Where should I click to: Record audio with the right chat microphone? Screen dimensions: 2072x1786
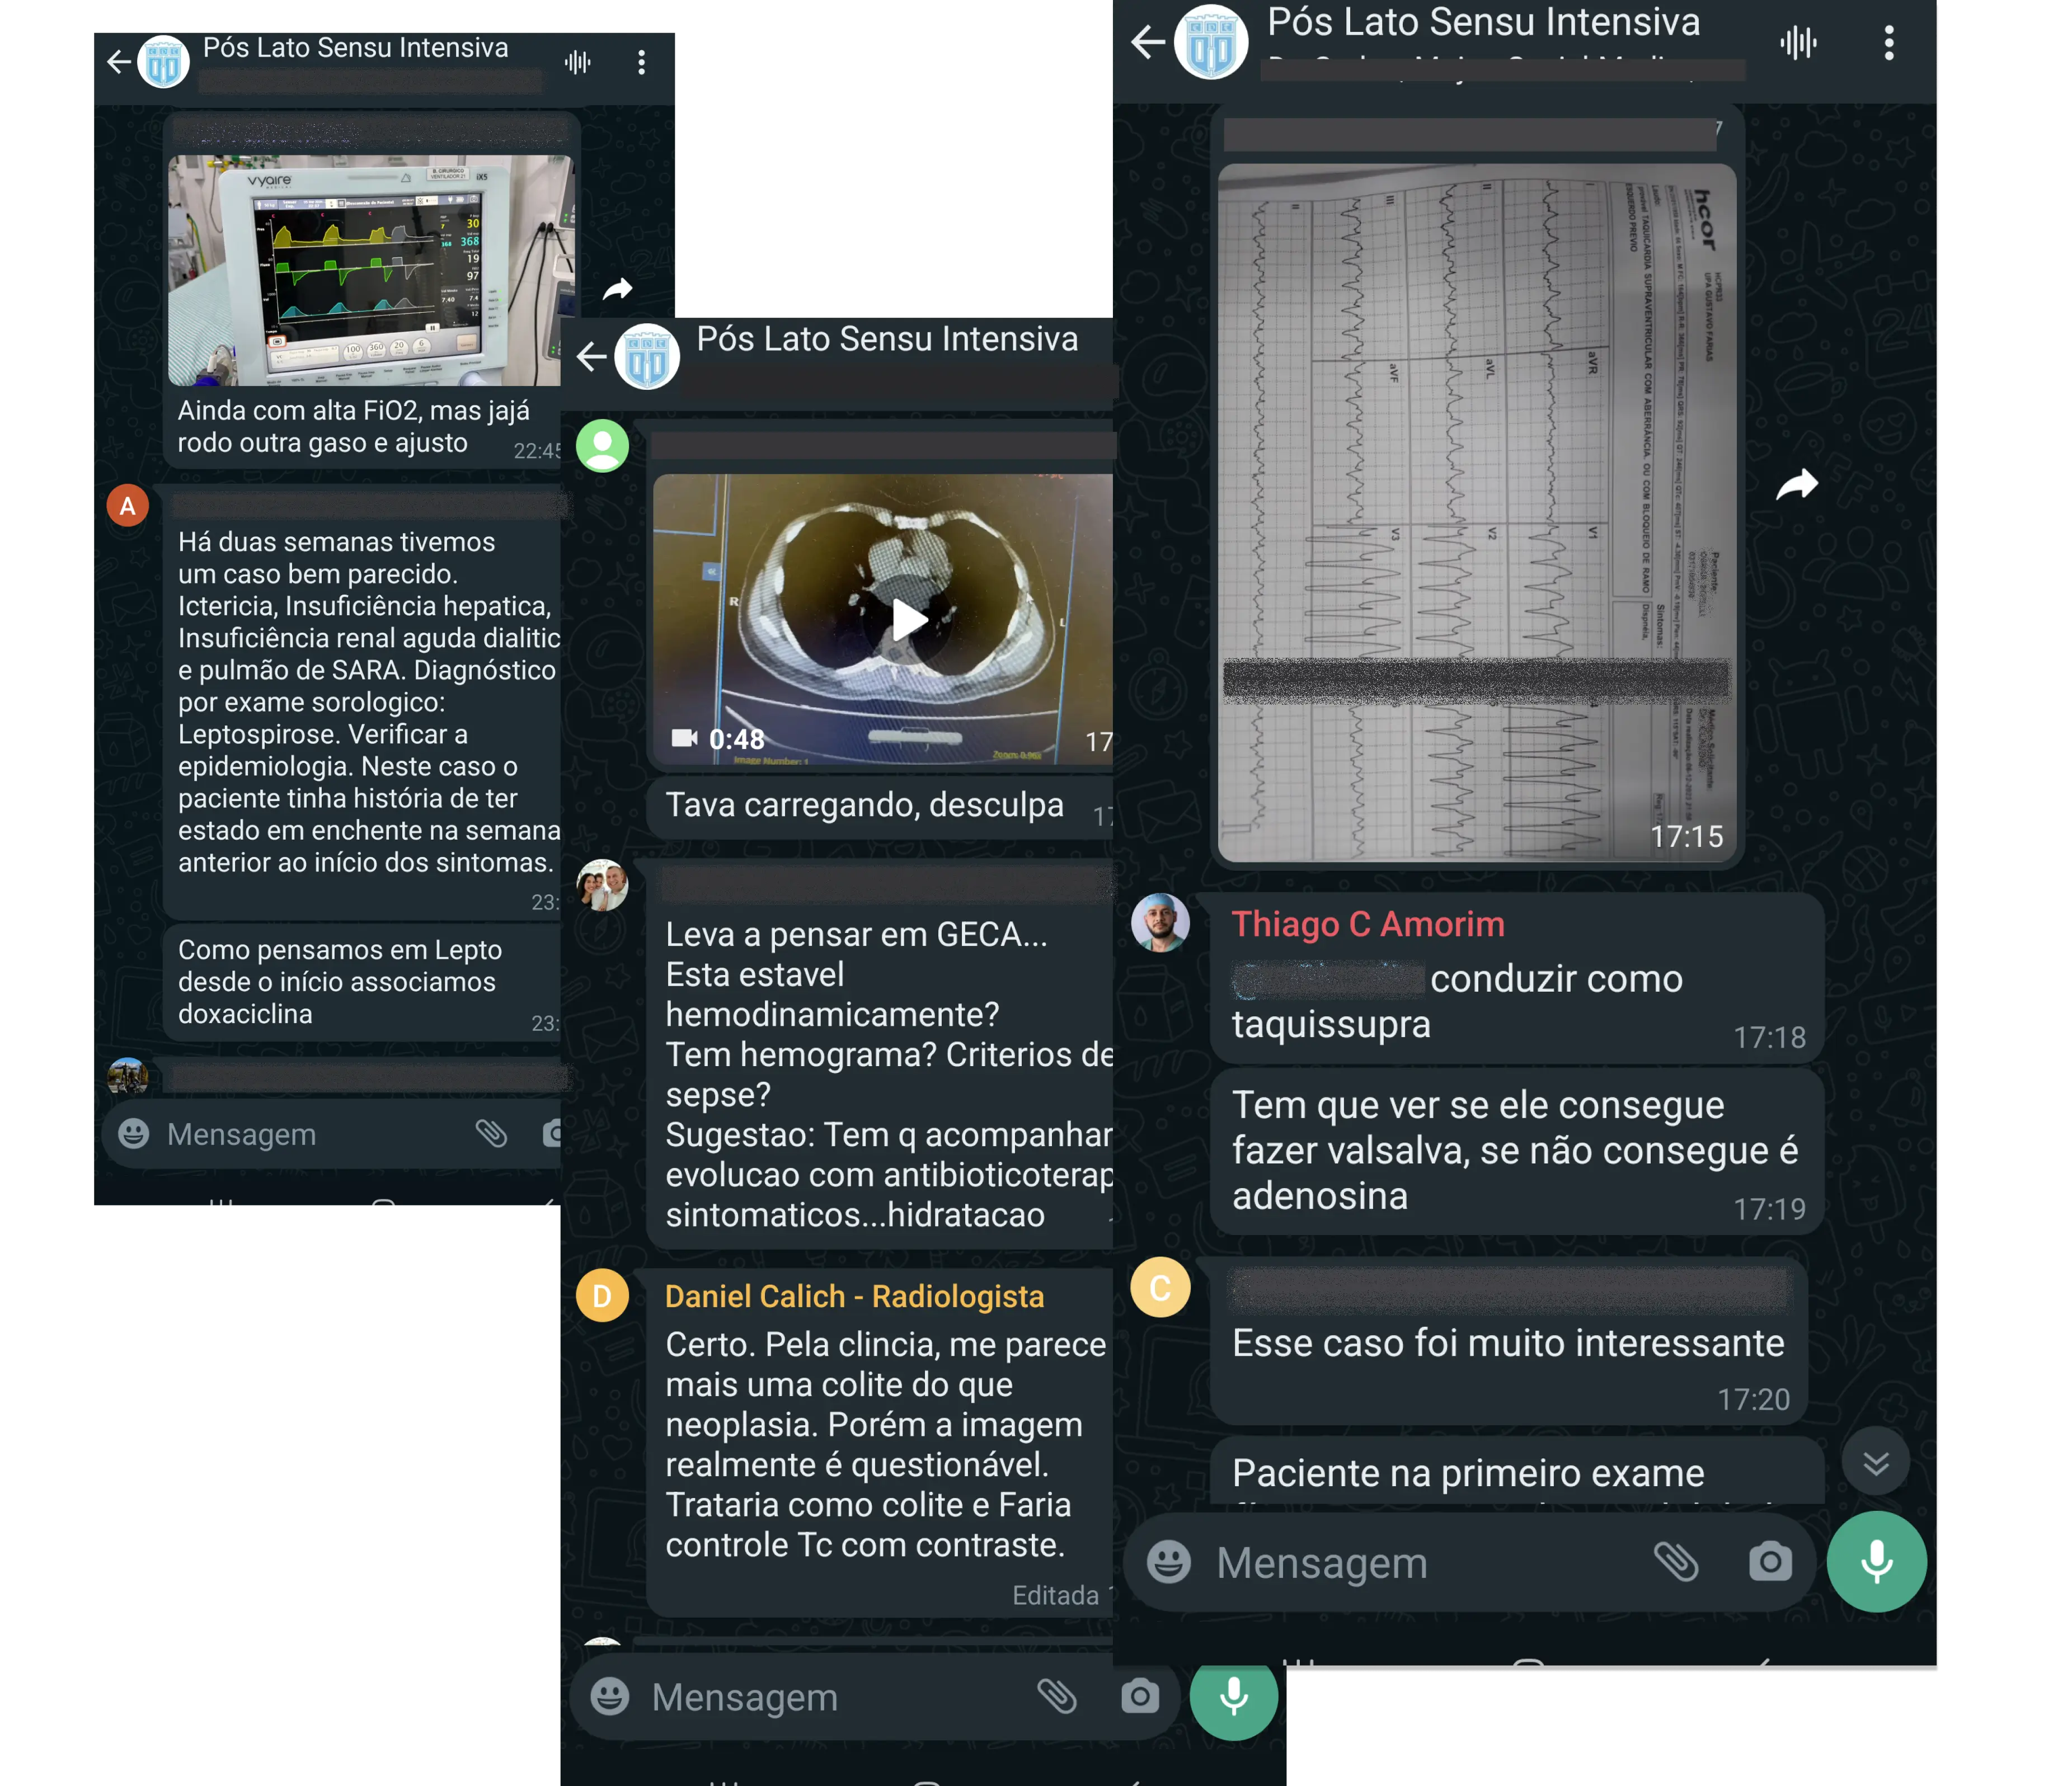pos(1876,1561)
